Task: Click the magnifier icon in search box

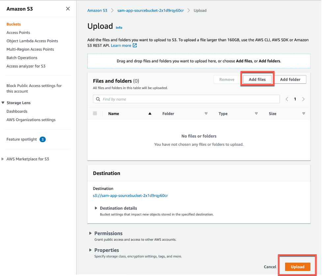Action: (x=98, y=99)
